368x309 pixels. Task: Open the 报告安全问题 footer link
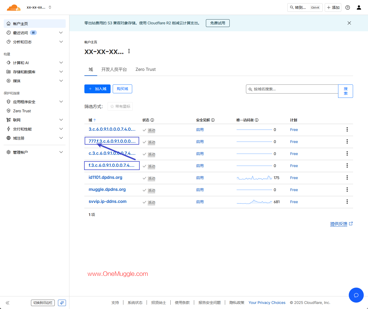(x=210, y=303)
